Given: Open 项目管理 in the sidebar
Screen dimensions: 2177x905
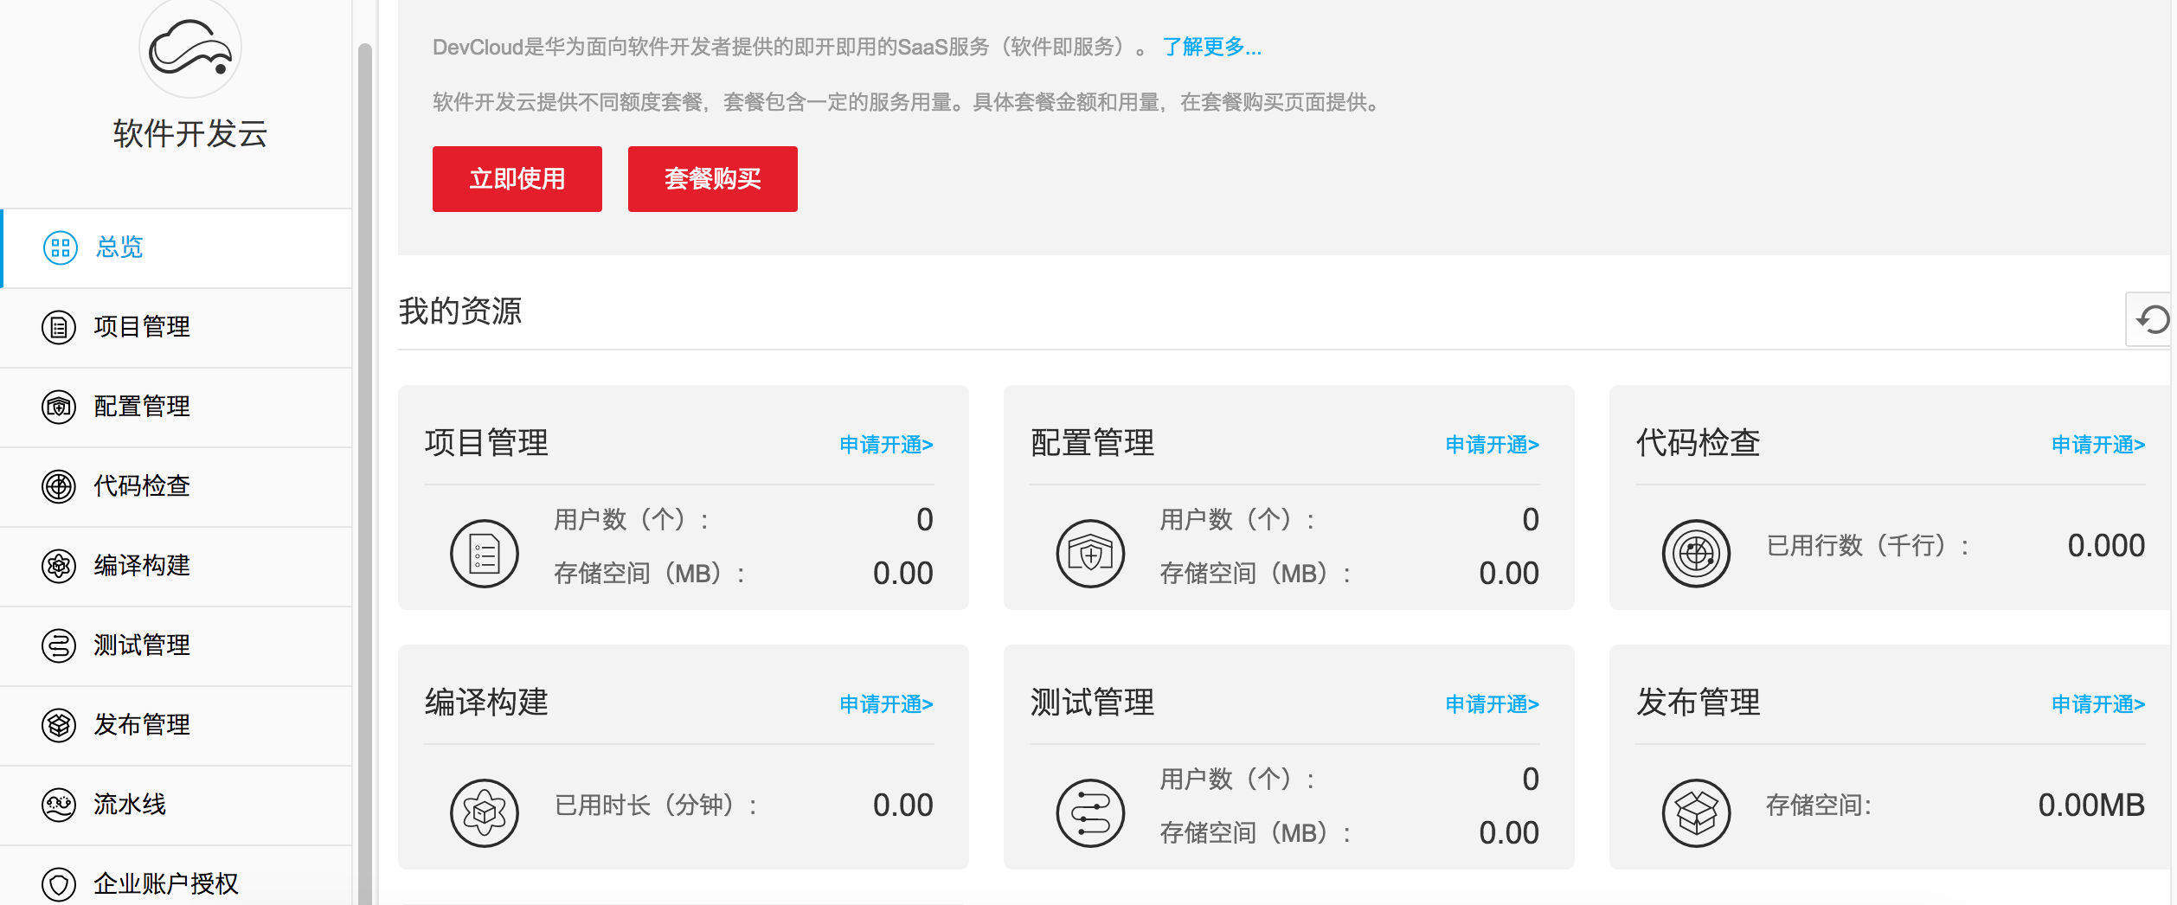Looking at the screenshot, I should coord(177,327).
